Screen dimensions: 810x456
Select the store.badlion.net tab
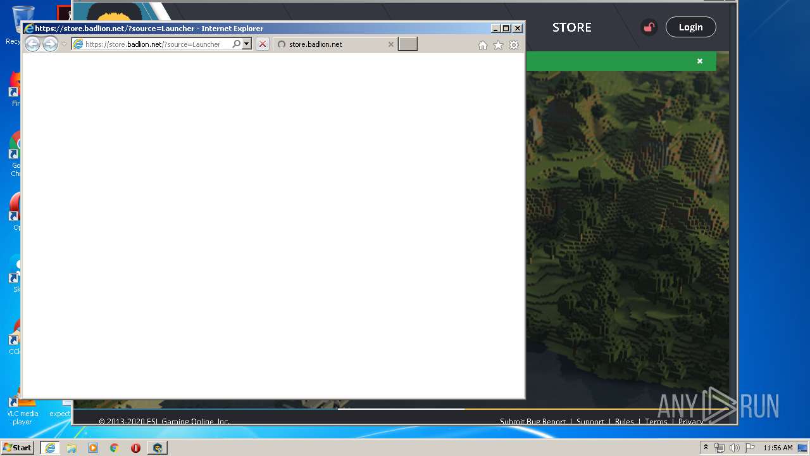335,44
